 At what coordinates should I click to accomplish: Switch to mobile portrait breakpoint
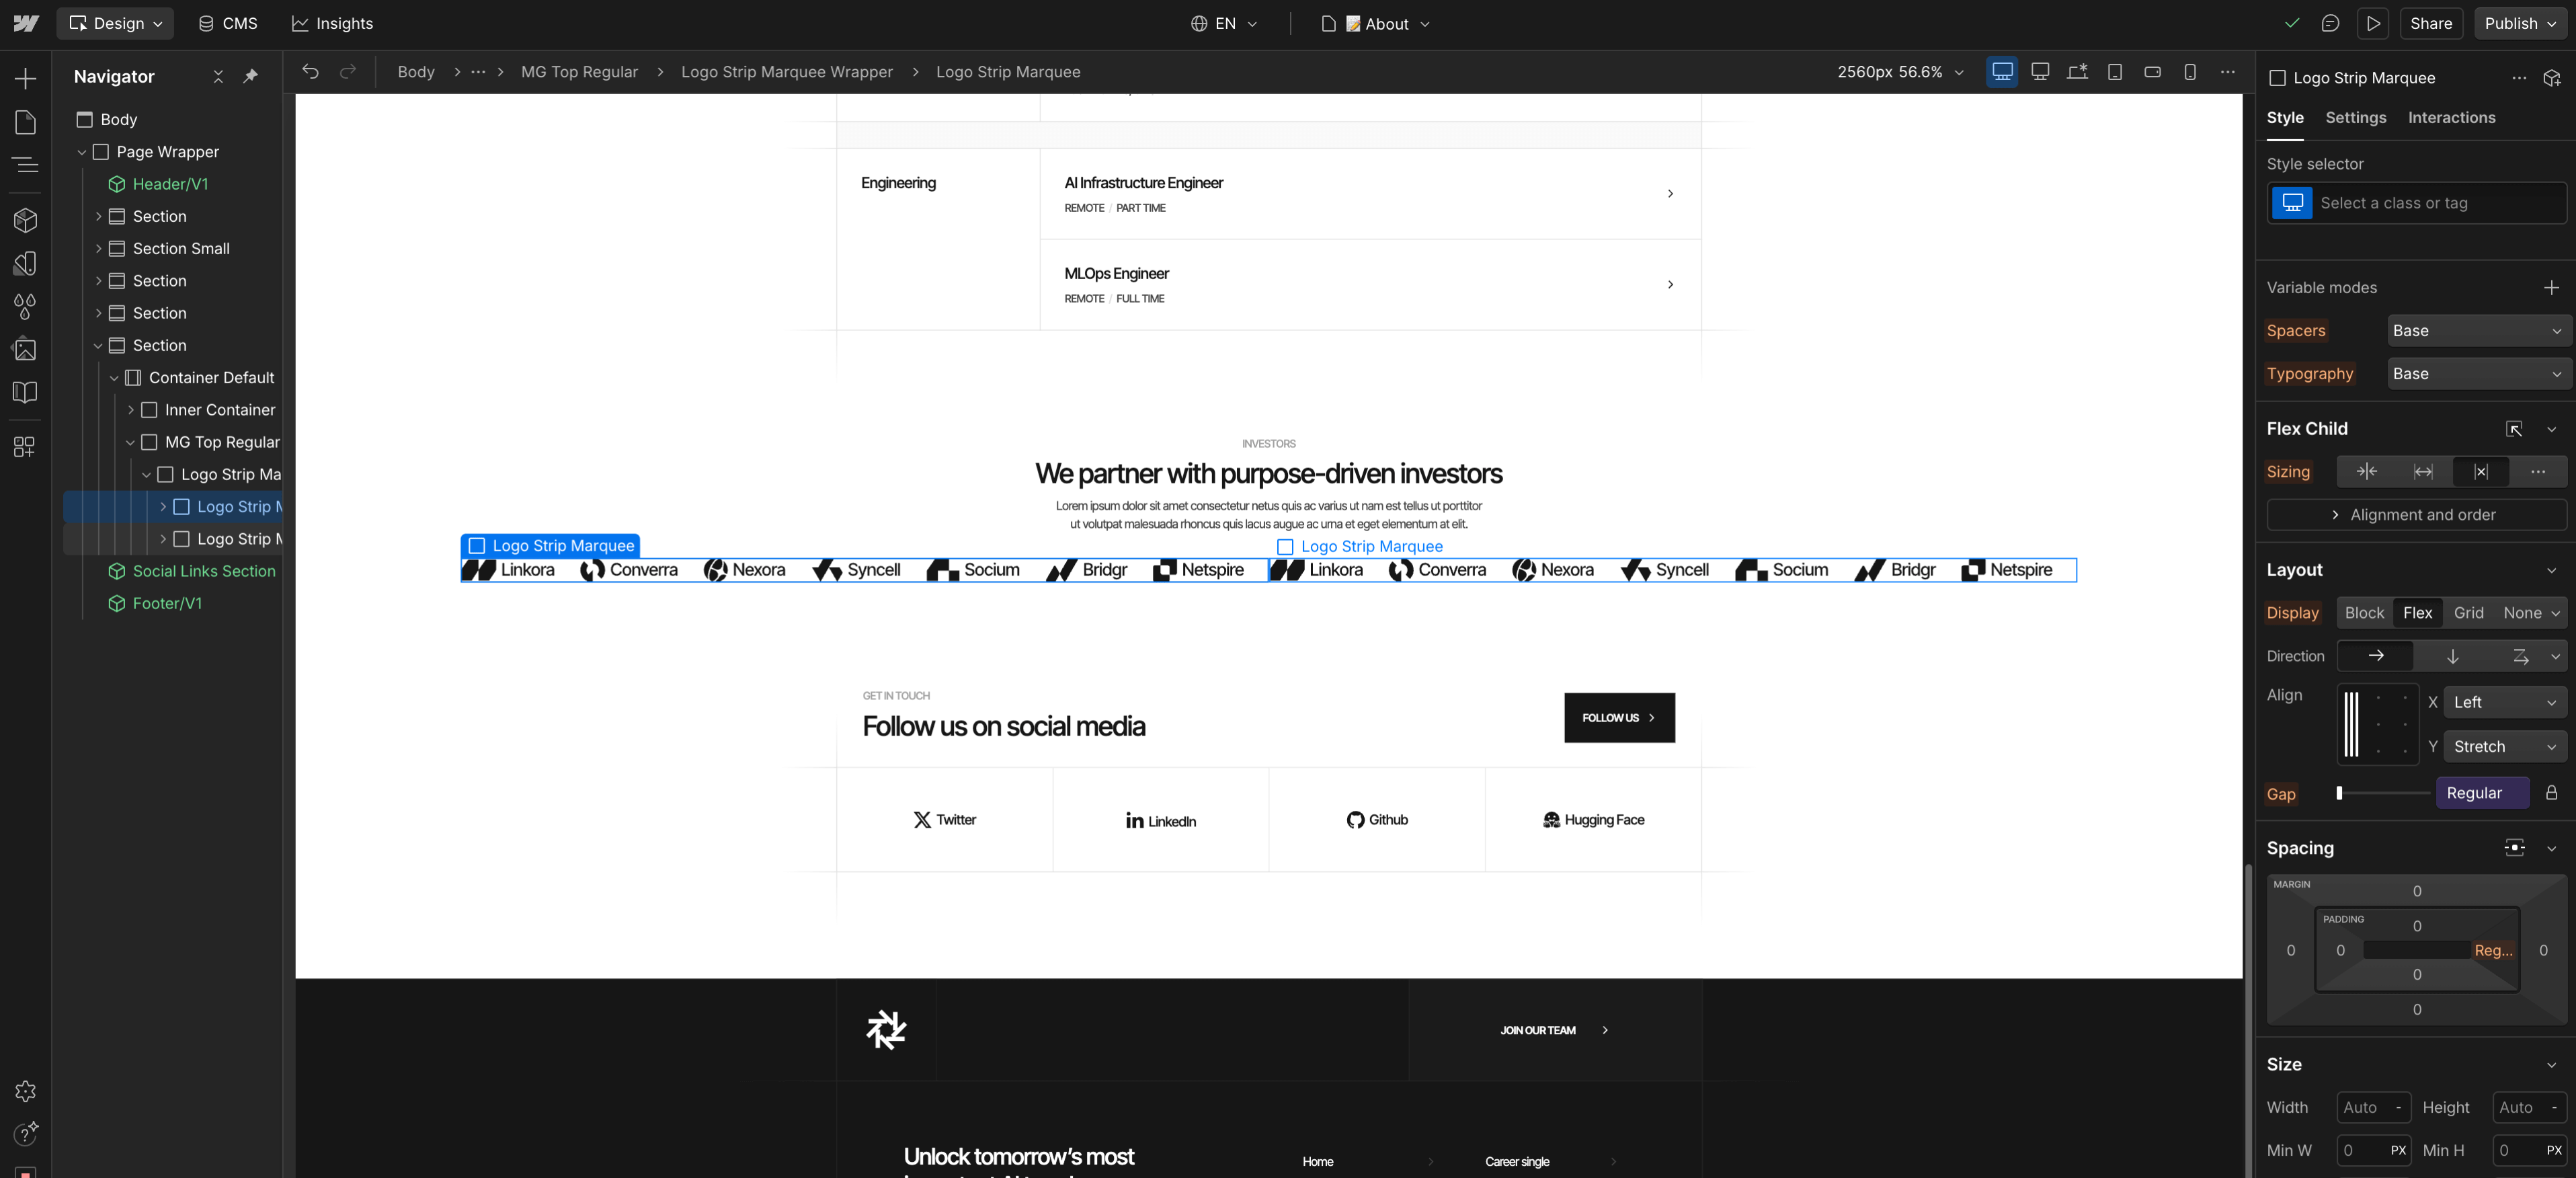point(2190,71)
